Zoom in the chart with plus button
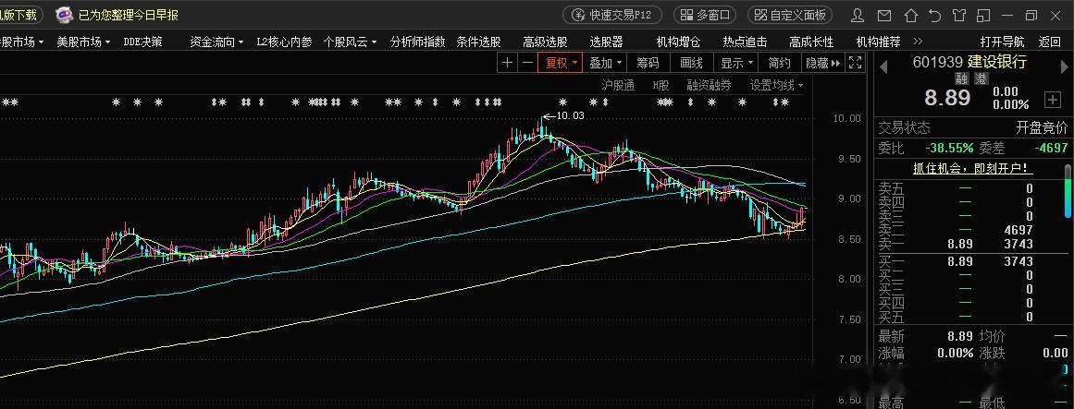This screenshot has height=409, width=1074. click(x=507, y=63)
